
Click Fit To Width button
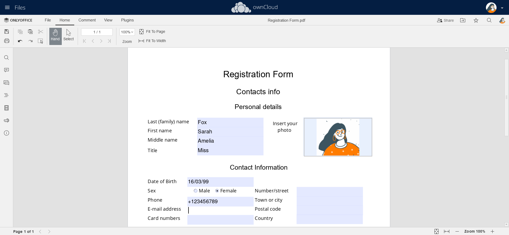[x=152, y=41]
